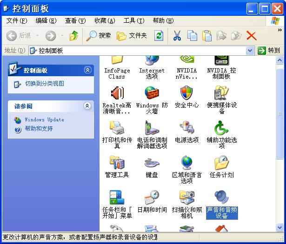Click the Copy toolbar icon

192,35
